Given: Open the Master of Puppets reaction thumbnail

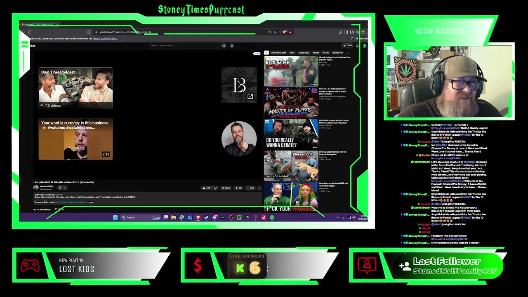Looking at the screenshot, I should coord(291,102).
